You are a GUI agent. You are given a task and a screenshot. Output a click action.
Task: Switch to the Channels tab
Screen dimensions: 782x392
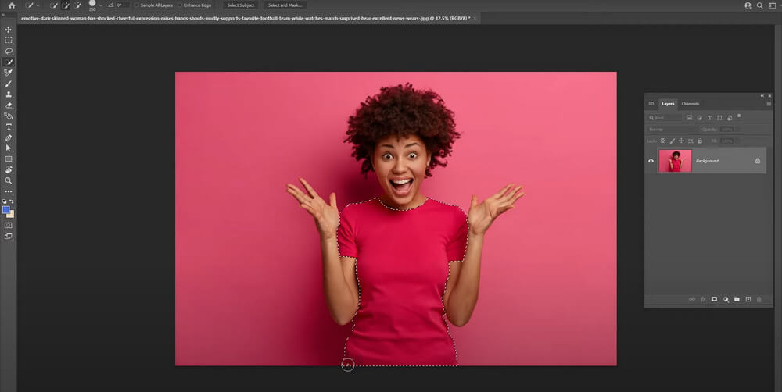pos(691,104)
